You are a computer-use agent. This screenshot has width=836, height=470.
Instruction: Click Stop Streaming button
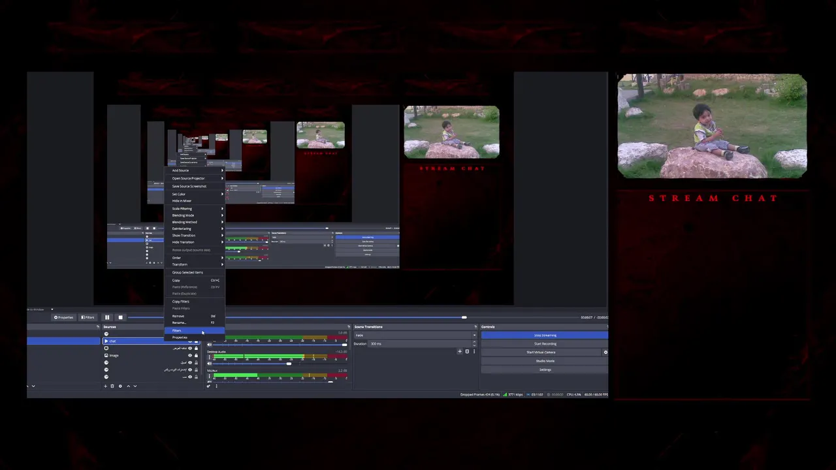tap(545, 335)
